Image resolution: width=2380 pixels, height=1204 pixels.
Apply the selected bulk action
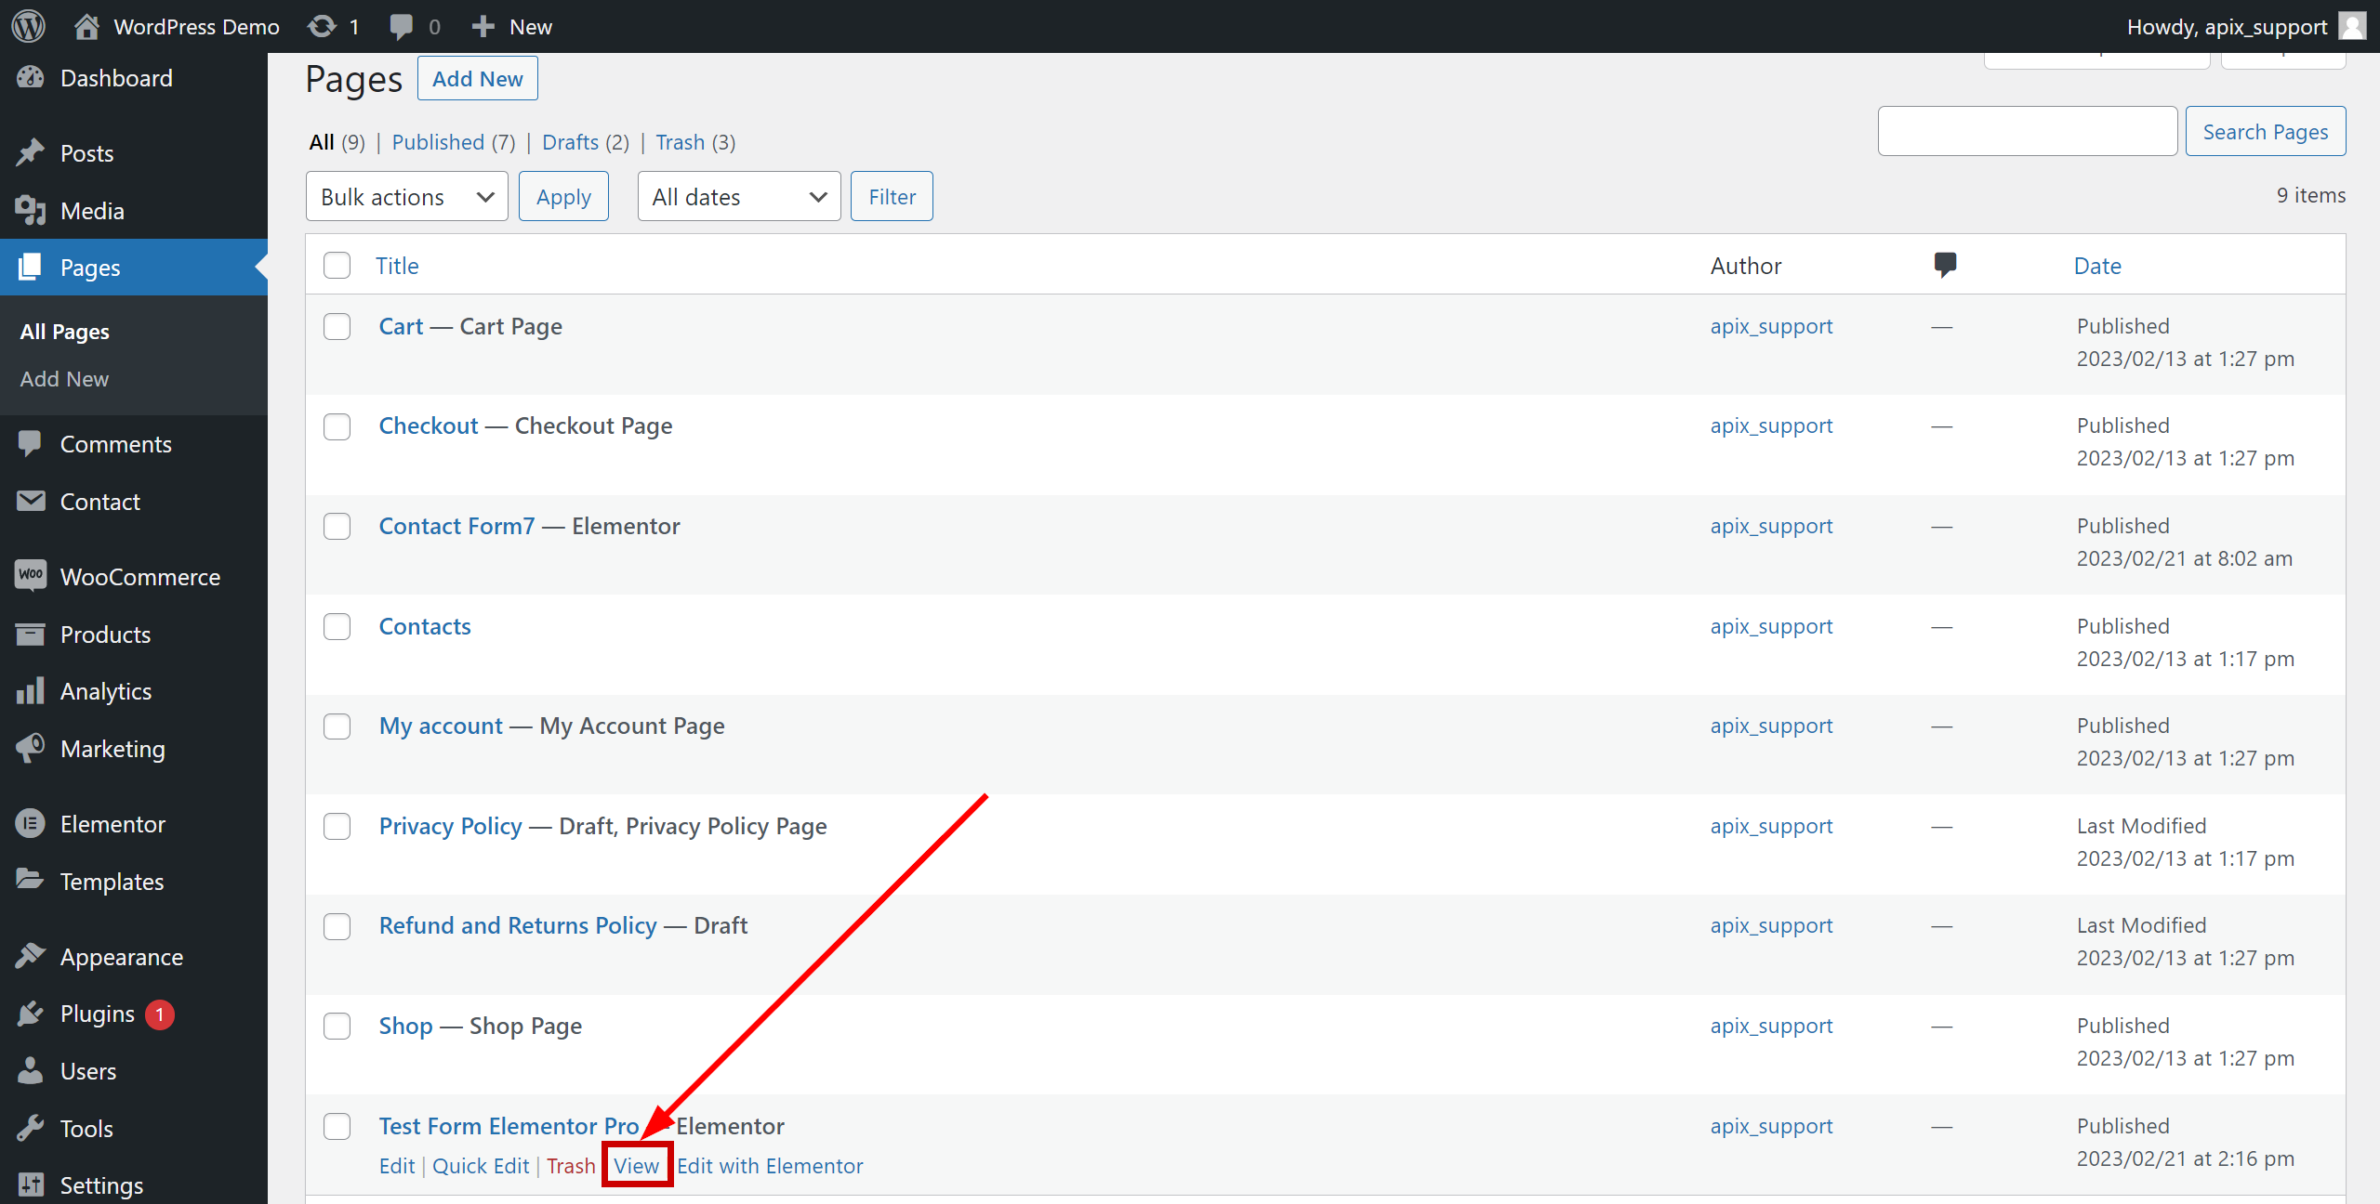564,195
